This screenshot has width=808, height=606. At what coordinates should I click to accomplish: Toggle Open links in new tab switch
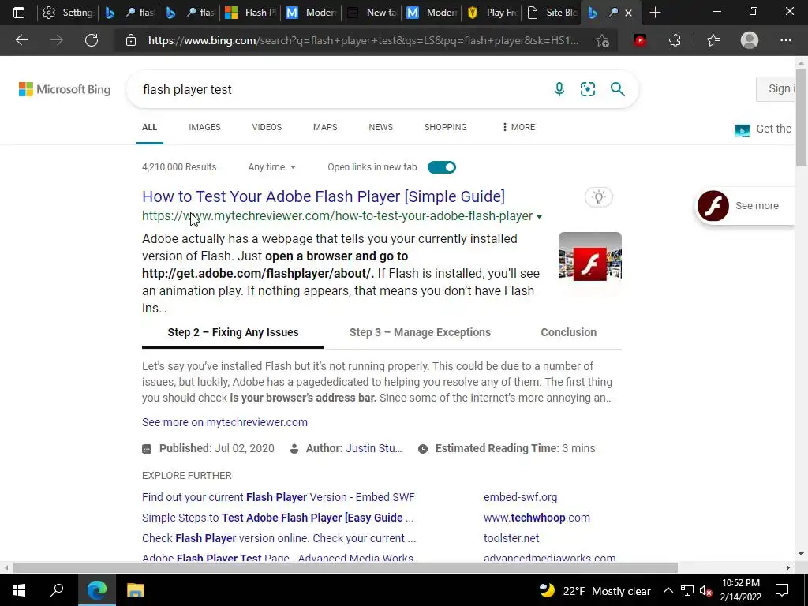[442, 167]
